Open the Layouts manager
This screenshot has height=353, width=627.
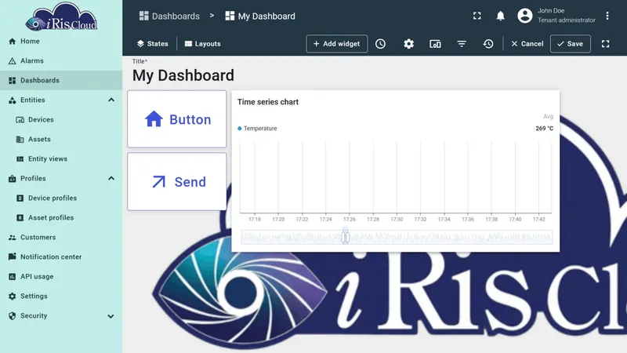pos(203,44)
